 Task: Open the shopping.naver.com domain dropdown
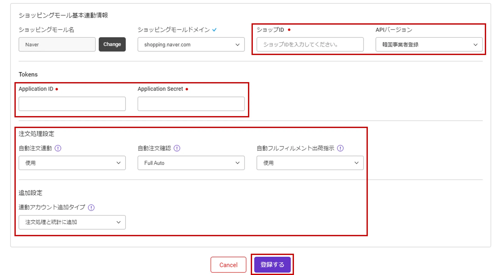tap(191, 45)
